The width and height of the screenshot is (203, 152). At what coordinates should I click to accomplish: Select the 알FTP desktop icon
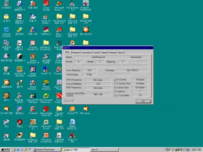coord(20,84)
